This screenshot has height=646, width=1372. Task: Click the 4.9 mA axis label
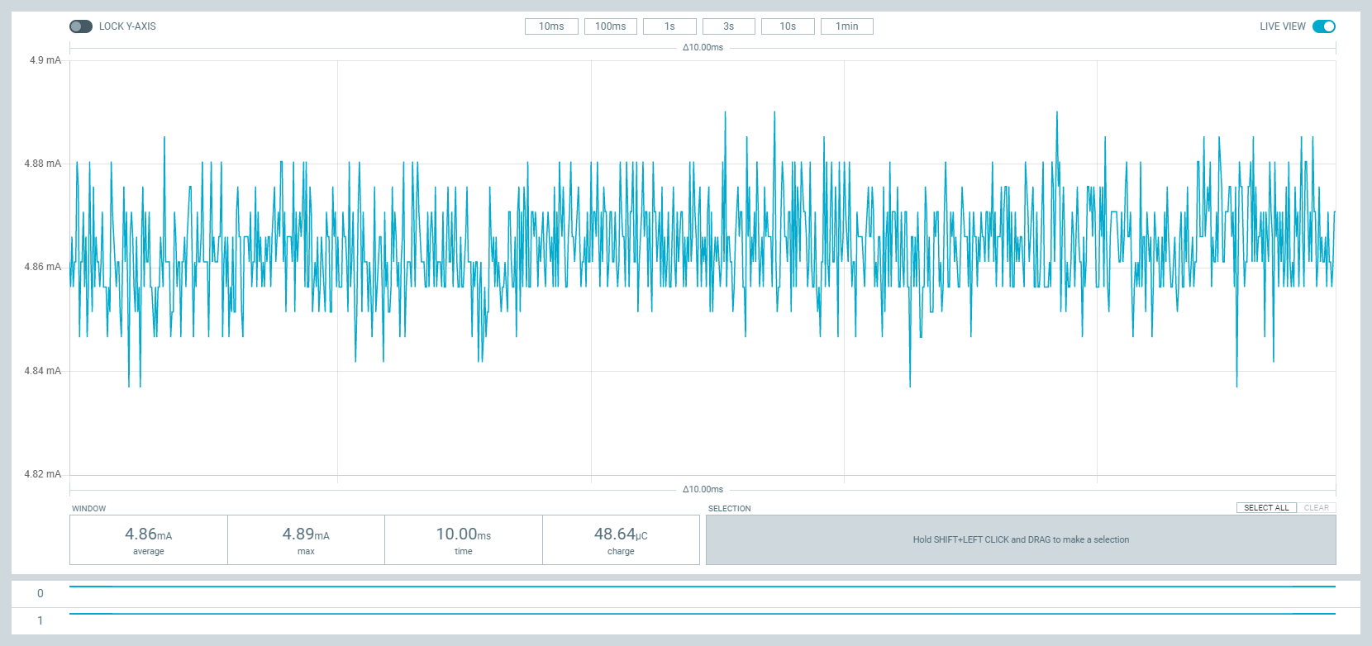[45, 60]
